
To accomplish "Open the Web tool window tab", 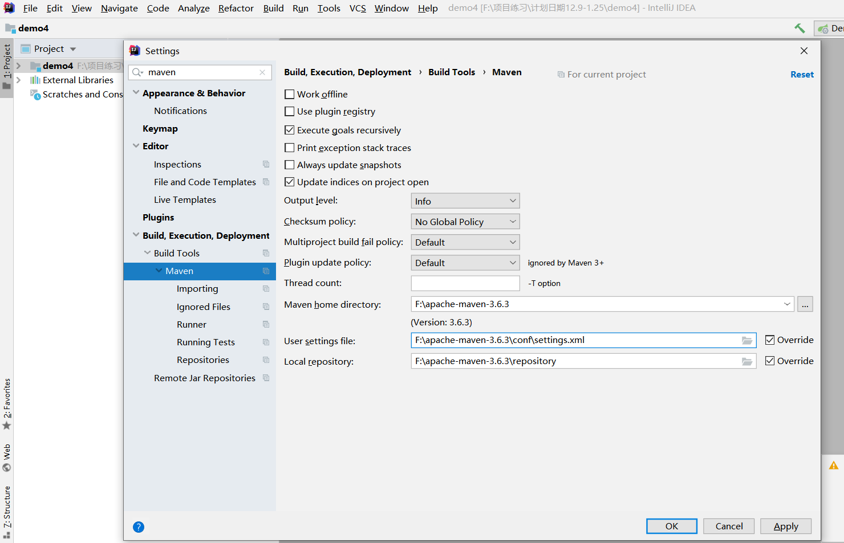I will (7, 458).
